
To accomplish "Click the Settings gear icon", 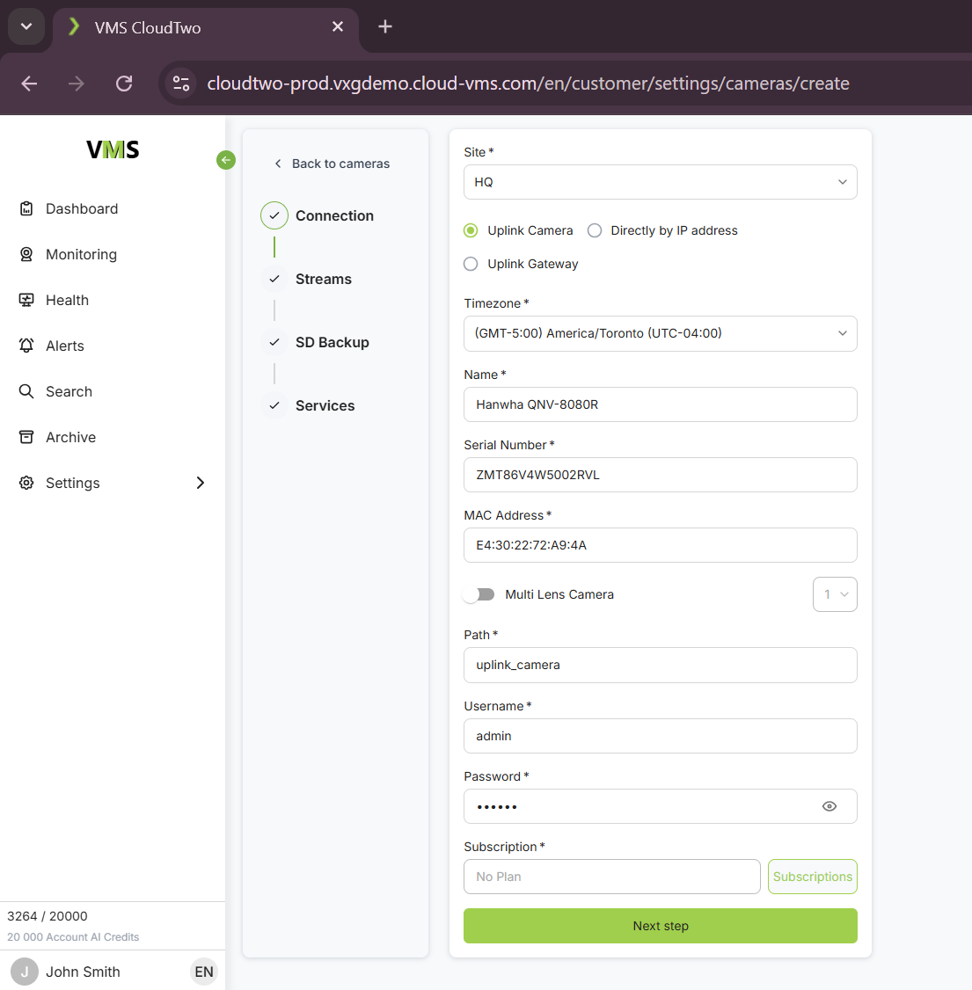I will (26, 483).
